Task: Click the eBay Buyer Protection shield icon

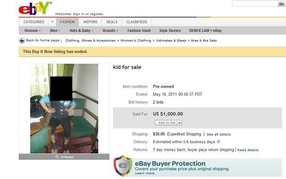Action: (x=123, y=166)
